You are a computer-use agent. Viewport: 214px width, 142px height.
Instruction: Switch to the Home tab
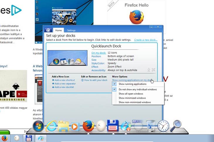pos(58,30)
